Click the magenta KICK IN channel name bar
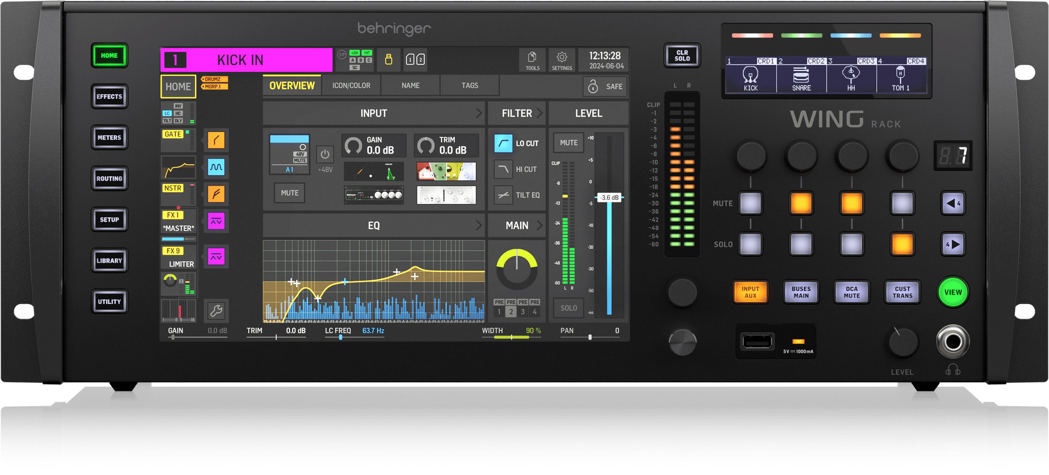This screenshot has width=1049, height=475. click(247, 60)
